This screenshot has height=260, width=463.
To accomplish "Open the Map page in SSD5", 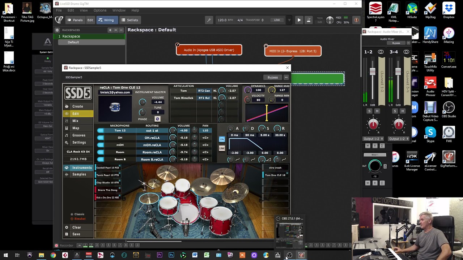I will [76, 128].
